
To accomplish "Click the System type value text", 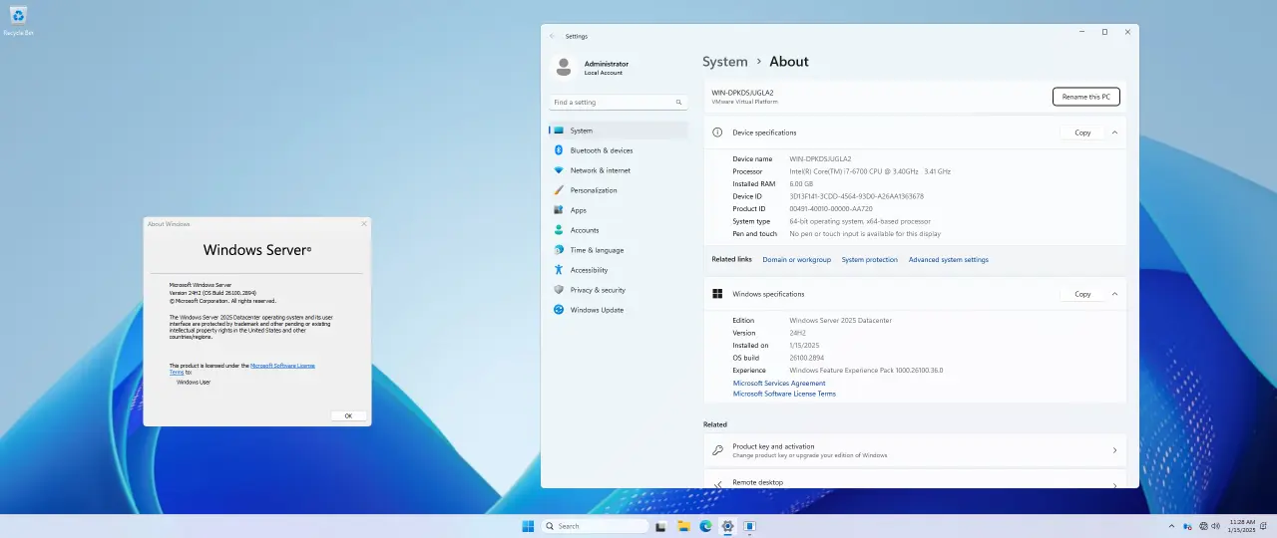I will pos(860,221).
